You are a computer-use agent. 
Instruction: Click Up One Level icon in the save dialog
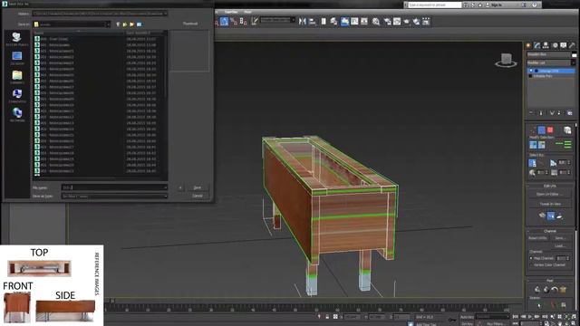125,24
